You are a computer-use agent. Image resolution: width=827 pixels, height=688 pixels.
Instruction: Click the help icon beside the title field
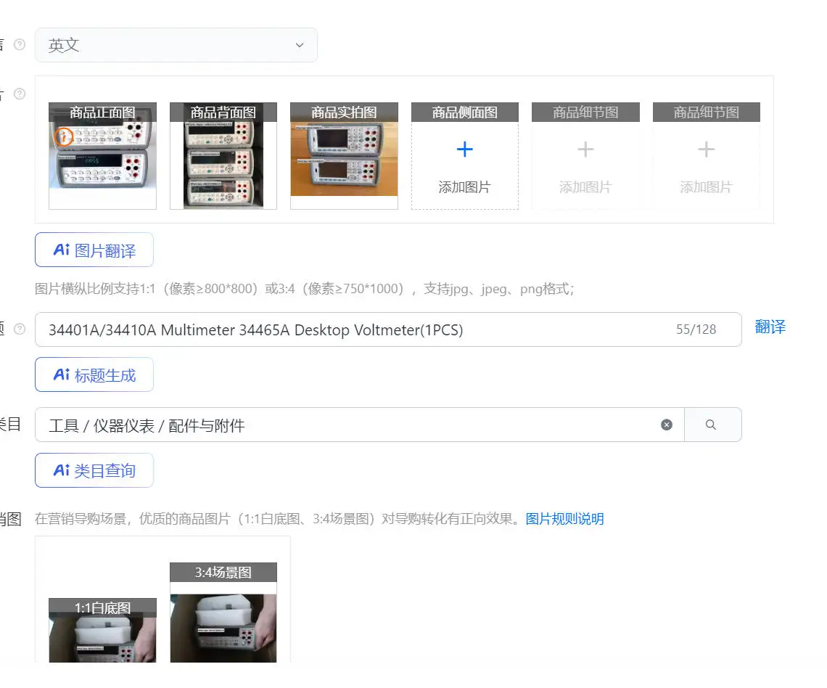click(x=20, y=329)
